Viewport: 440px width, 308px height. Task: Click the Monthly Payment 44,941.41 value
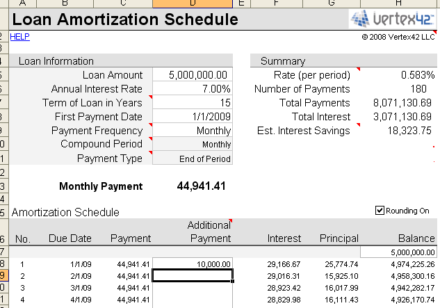(x=202, y=186)
